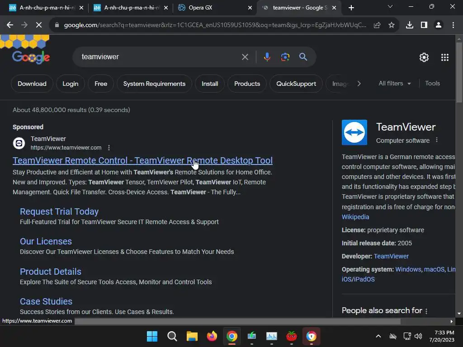Open the Wikipedia source link
The height and width of the screenshot is (347, 463).
355,217
